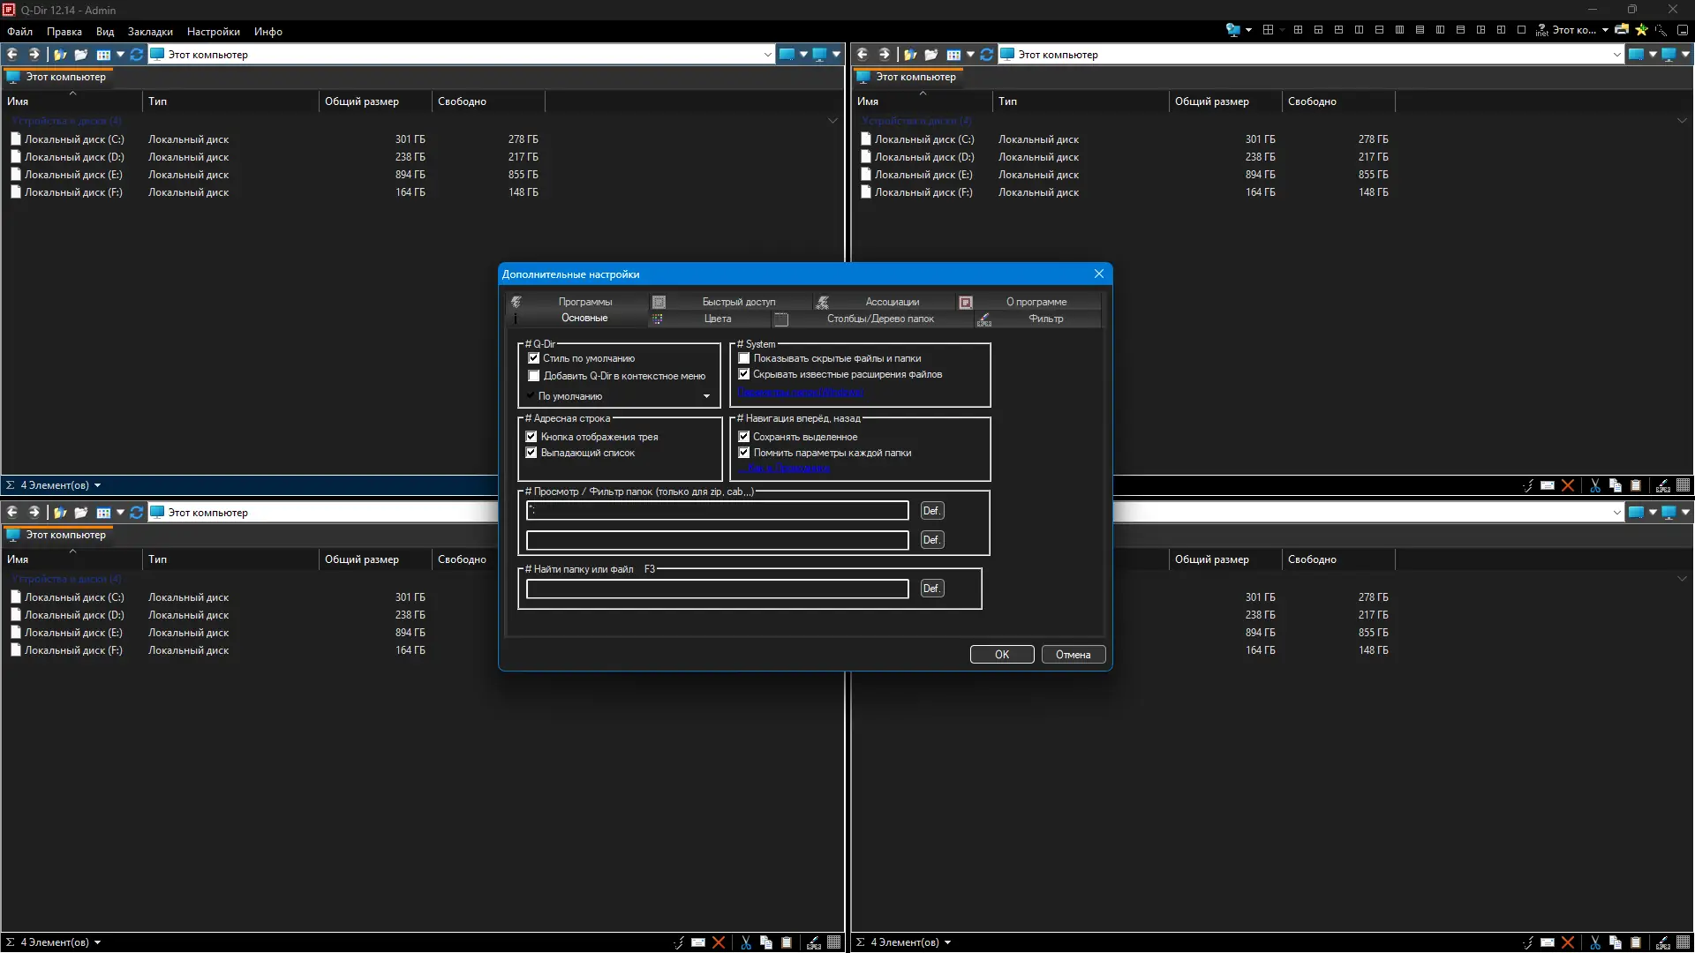This screenshot has height=953, width=1695.
Task: Expand address bar dropdown in top-left pane
Action: coord(767,55)
